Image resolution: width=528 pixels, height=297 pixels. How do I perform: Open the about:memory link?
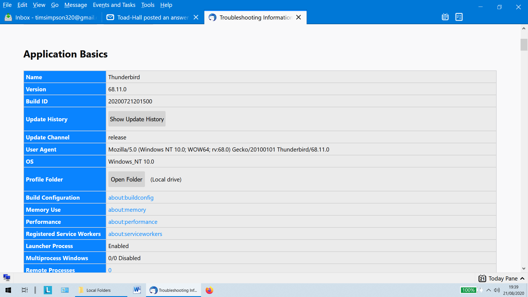pyautogui.click(x=127, y=210)
